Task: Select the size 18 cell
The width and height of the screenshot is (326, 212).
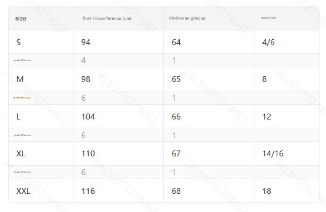Action: (267, 191)
